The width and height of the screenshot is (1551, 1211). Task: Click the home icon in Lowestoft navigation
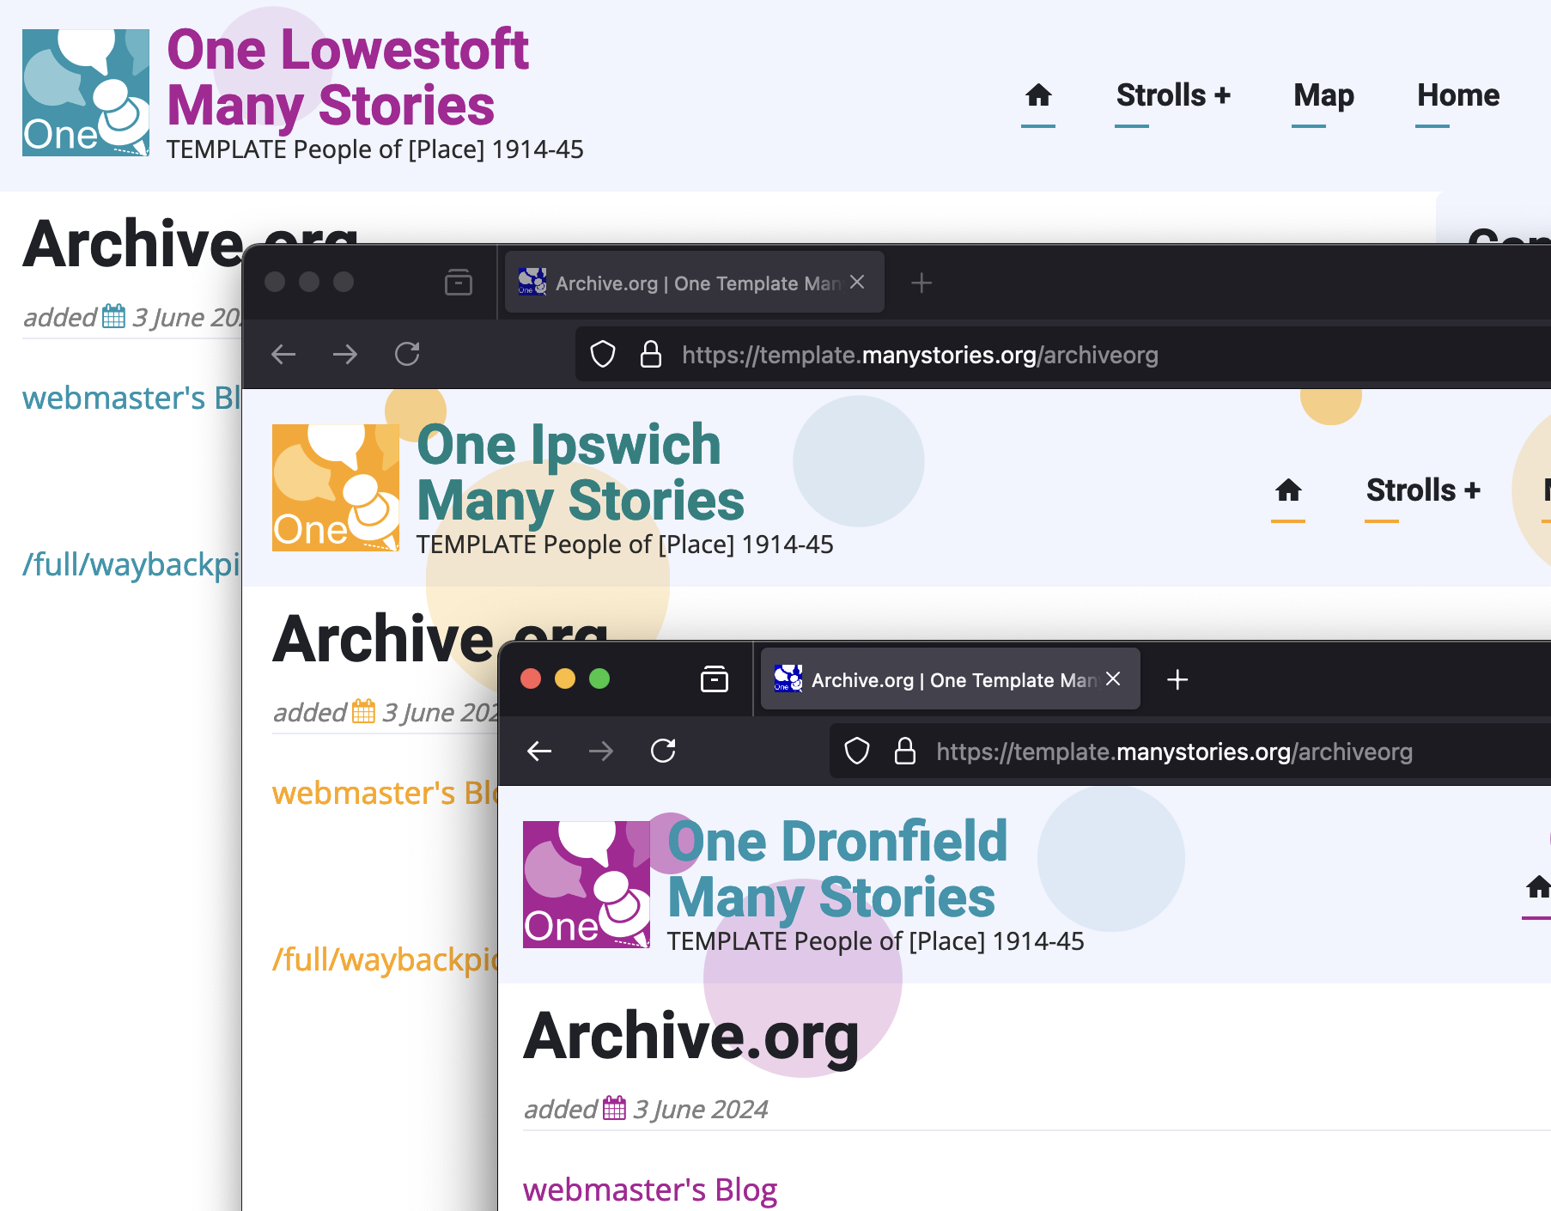(1038, 95)
